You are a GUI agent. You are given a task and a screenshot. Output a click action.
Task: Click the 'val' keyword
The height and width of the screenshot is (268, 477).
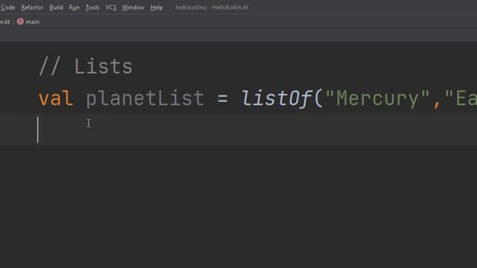point(56,98)
